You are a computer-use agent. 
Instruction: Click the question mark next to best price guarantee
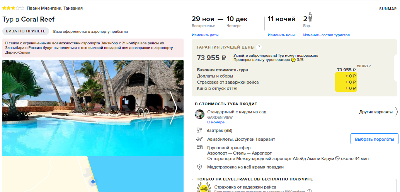click(259, 47)
